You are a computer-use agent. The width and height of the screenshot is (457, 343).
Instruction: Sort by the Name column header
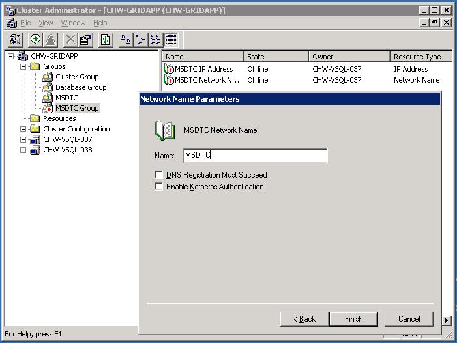tap(203, 57)
